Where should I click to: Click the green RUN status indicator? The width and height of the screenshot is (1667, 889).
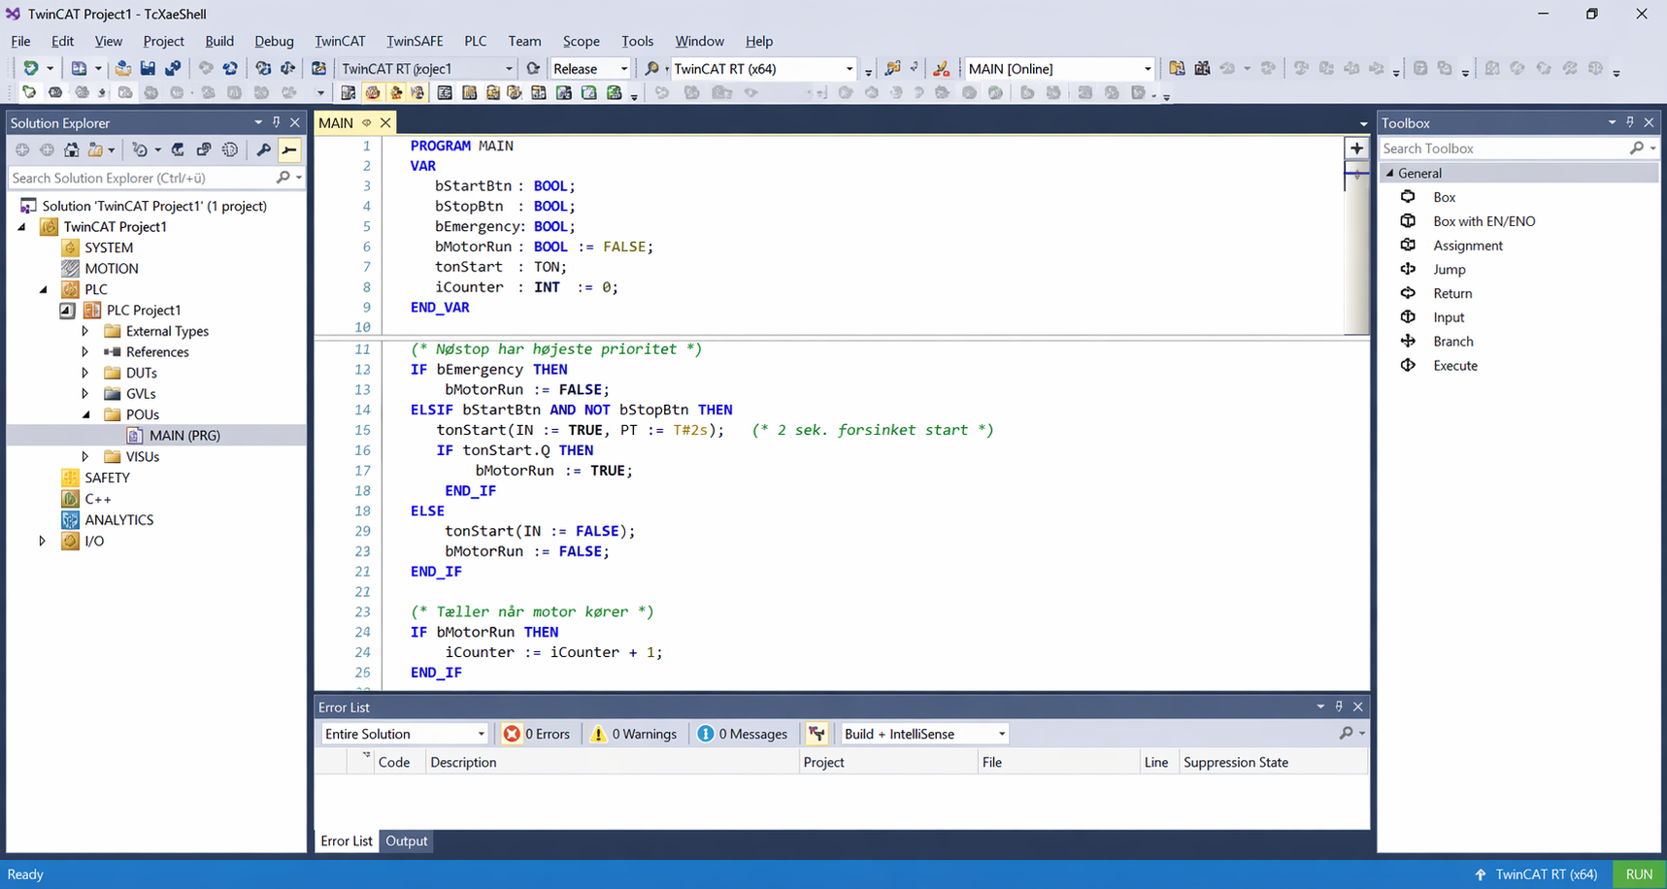pos(1639,874)
